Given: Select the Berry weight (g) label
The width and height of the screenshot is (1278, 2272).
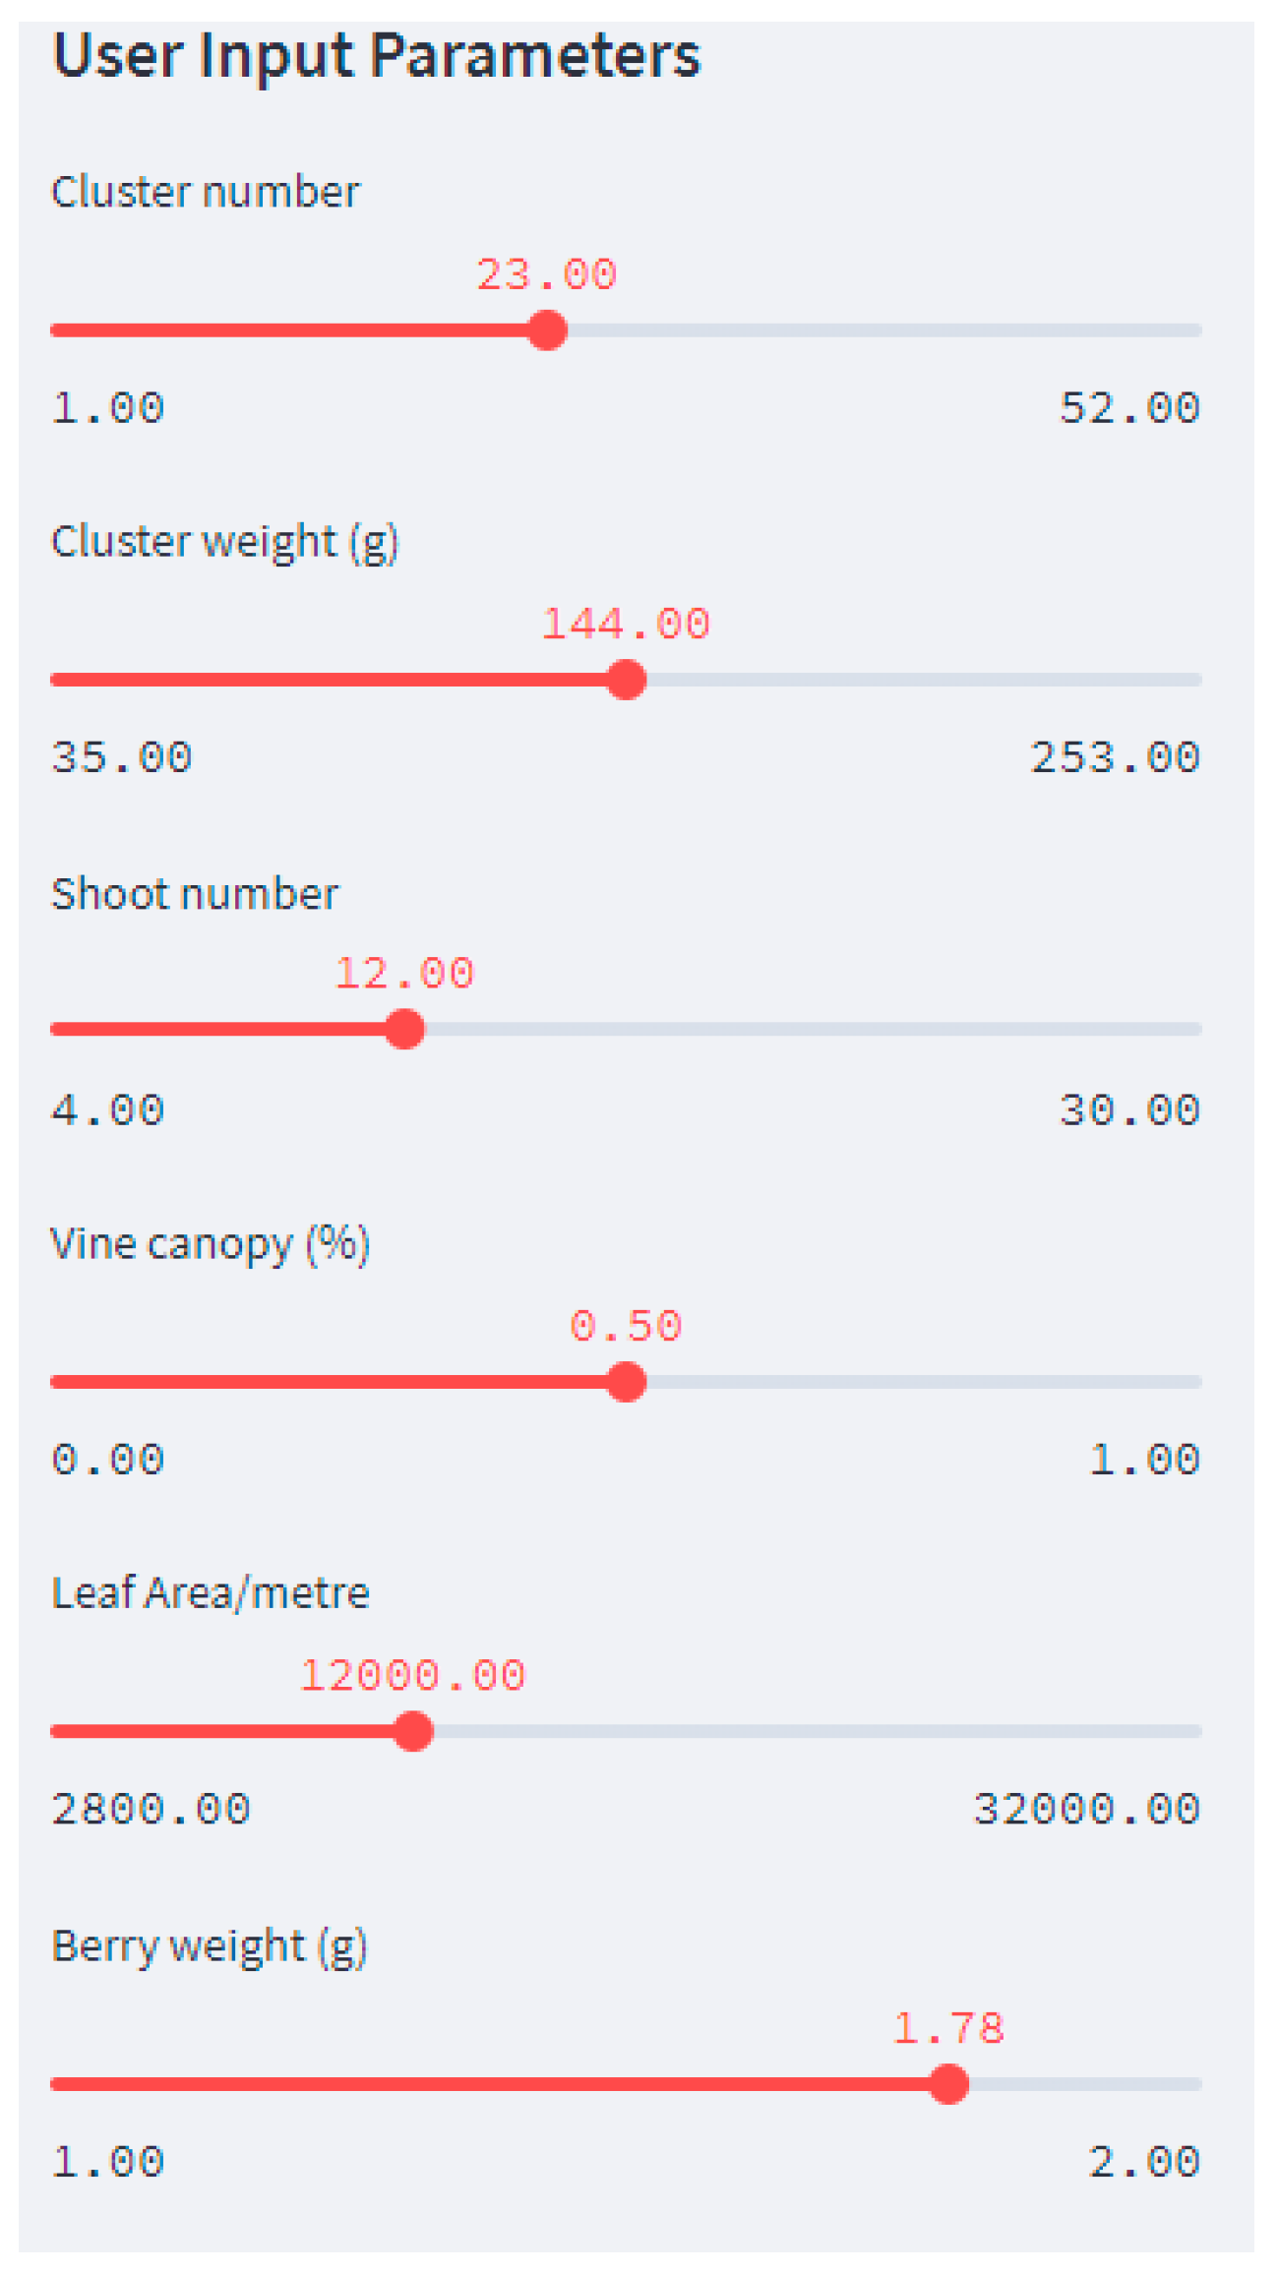Looking at the screenshot, I should (209, 1946).
